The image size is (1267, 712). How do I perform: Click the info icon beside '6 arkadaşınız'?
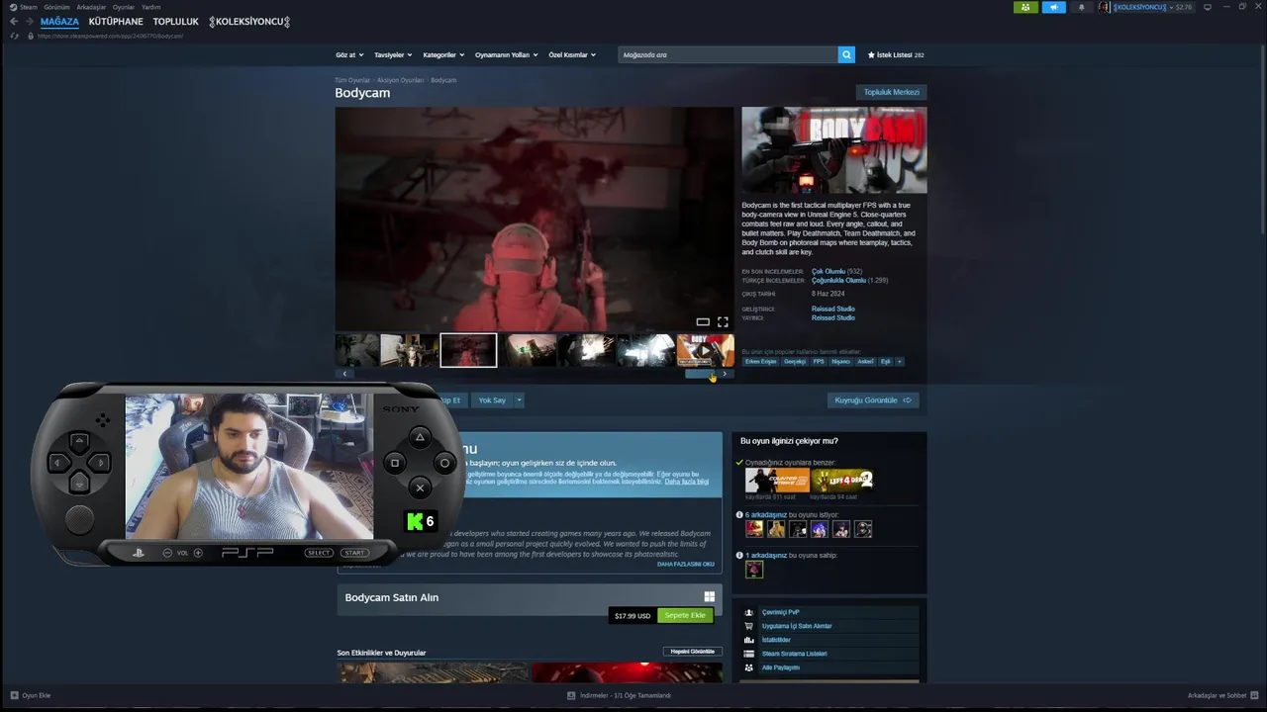(739, 515)
